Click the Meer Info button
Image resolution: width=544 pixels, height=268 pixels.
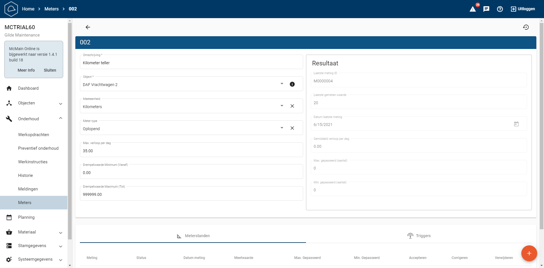26,70
